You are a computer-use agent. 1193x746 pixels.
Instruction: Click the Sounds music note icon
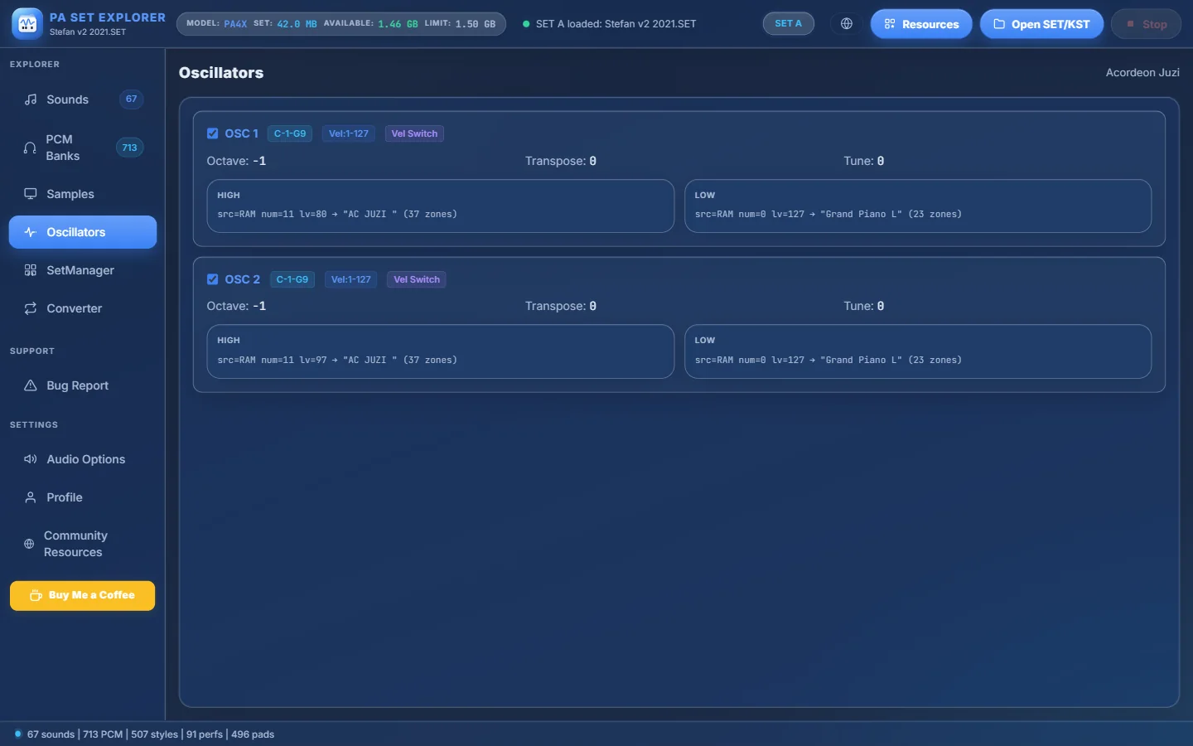[x=31, y=99]
